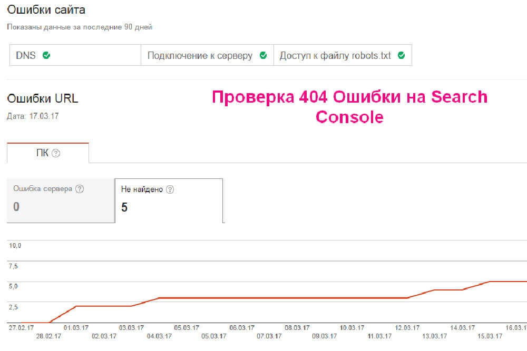527x351 pixels.
Task: Click the 90-day data notice text
Action: point(80,27)
